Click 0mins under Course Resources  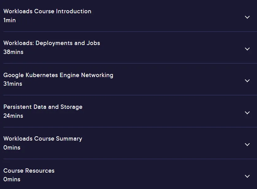point(12,179)
